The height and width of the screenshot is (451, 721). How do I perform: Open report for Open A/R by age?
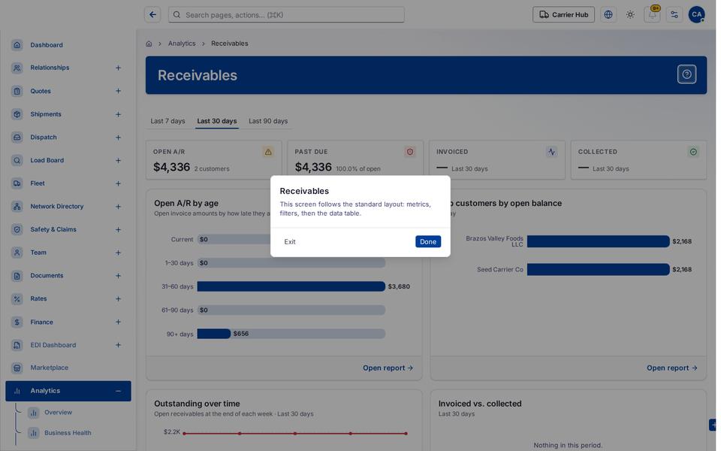pos(388,368)
